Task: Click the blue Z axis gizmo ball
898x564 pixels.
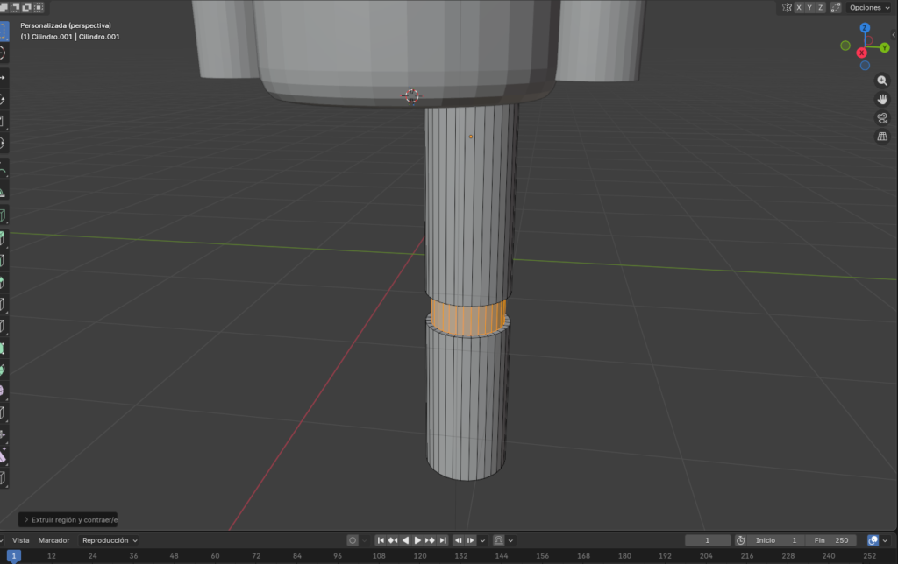Action: (865, 27)
